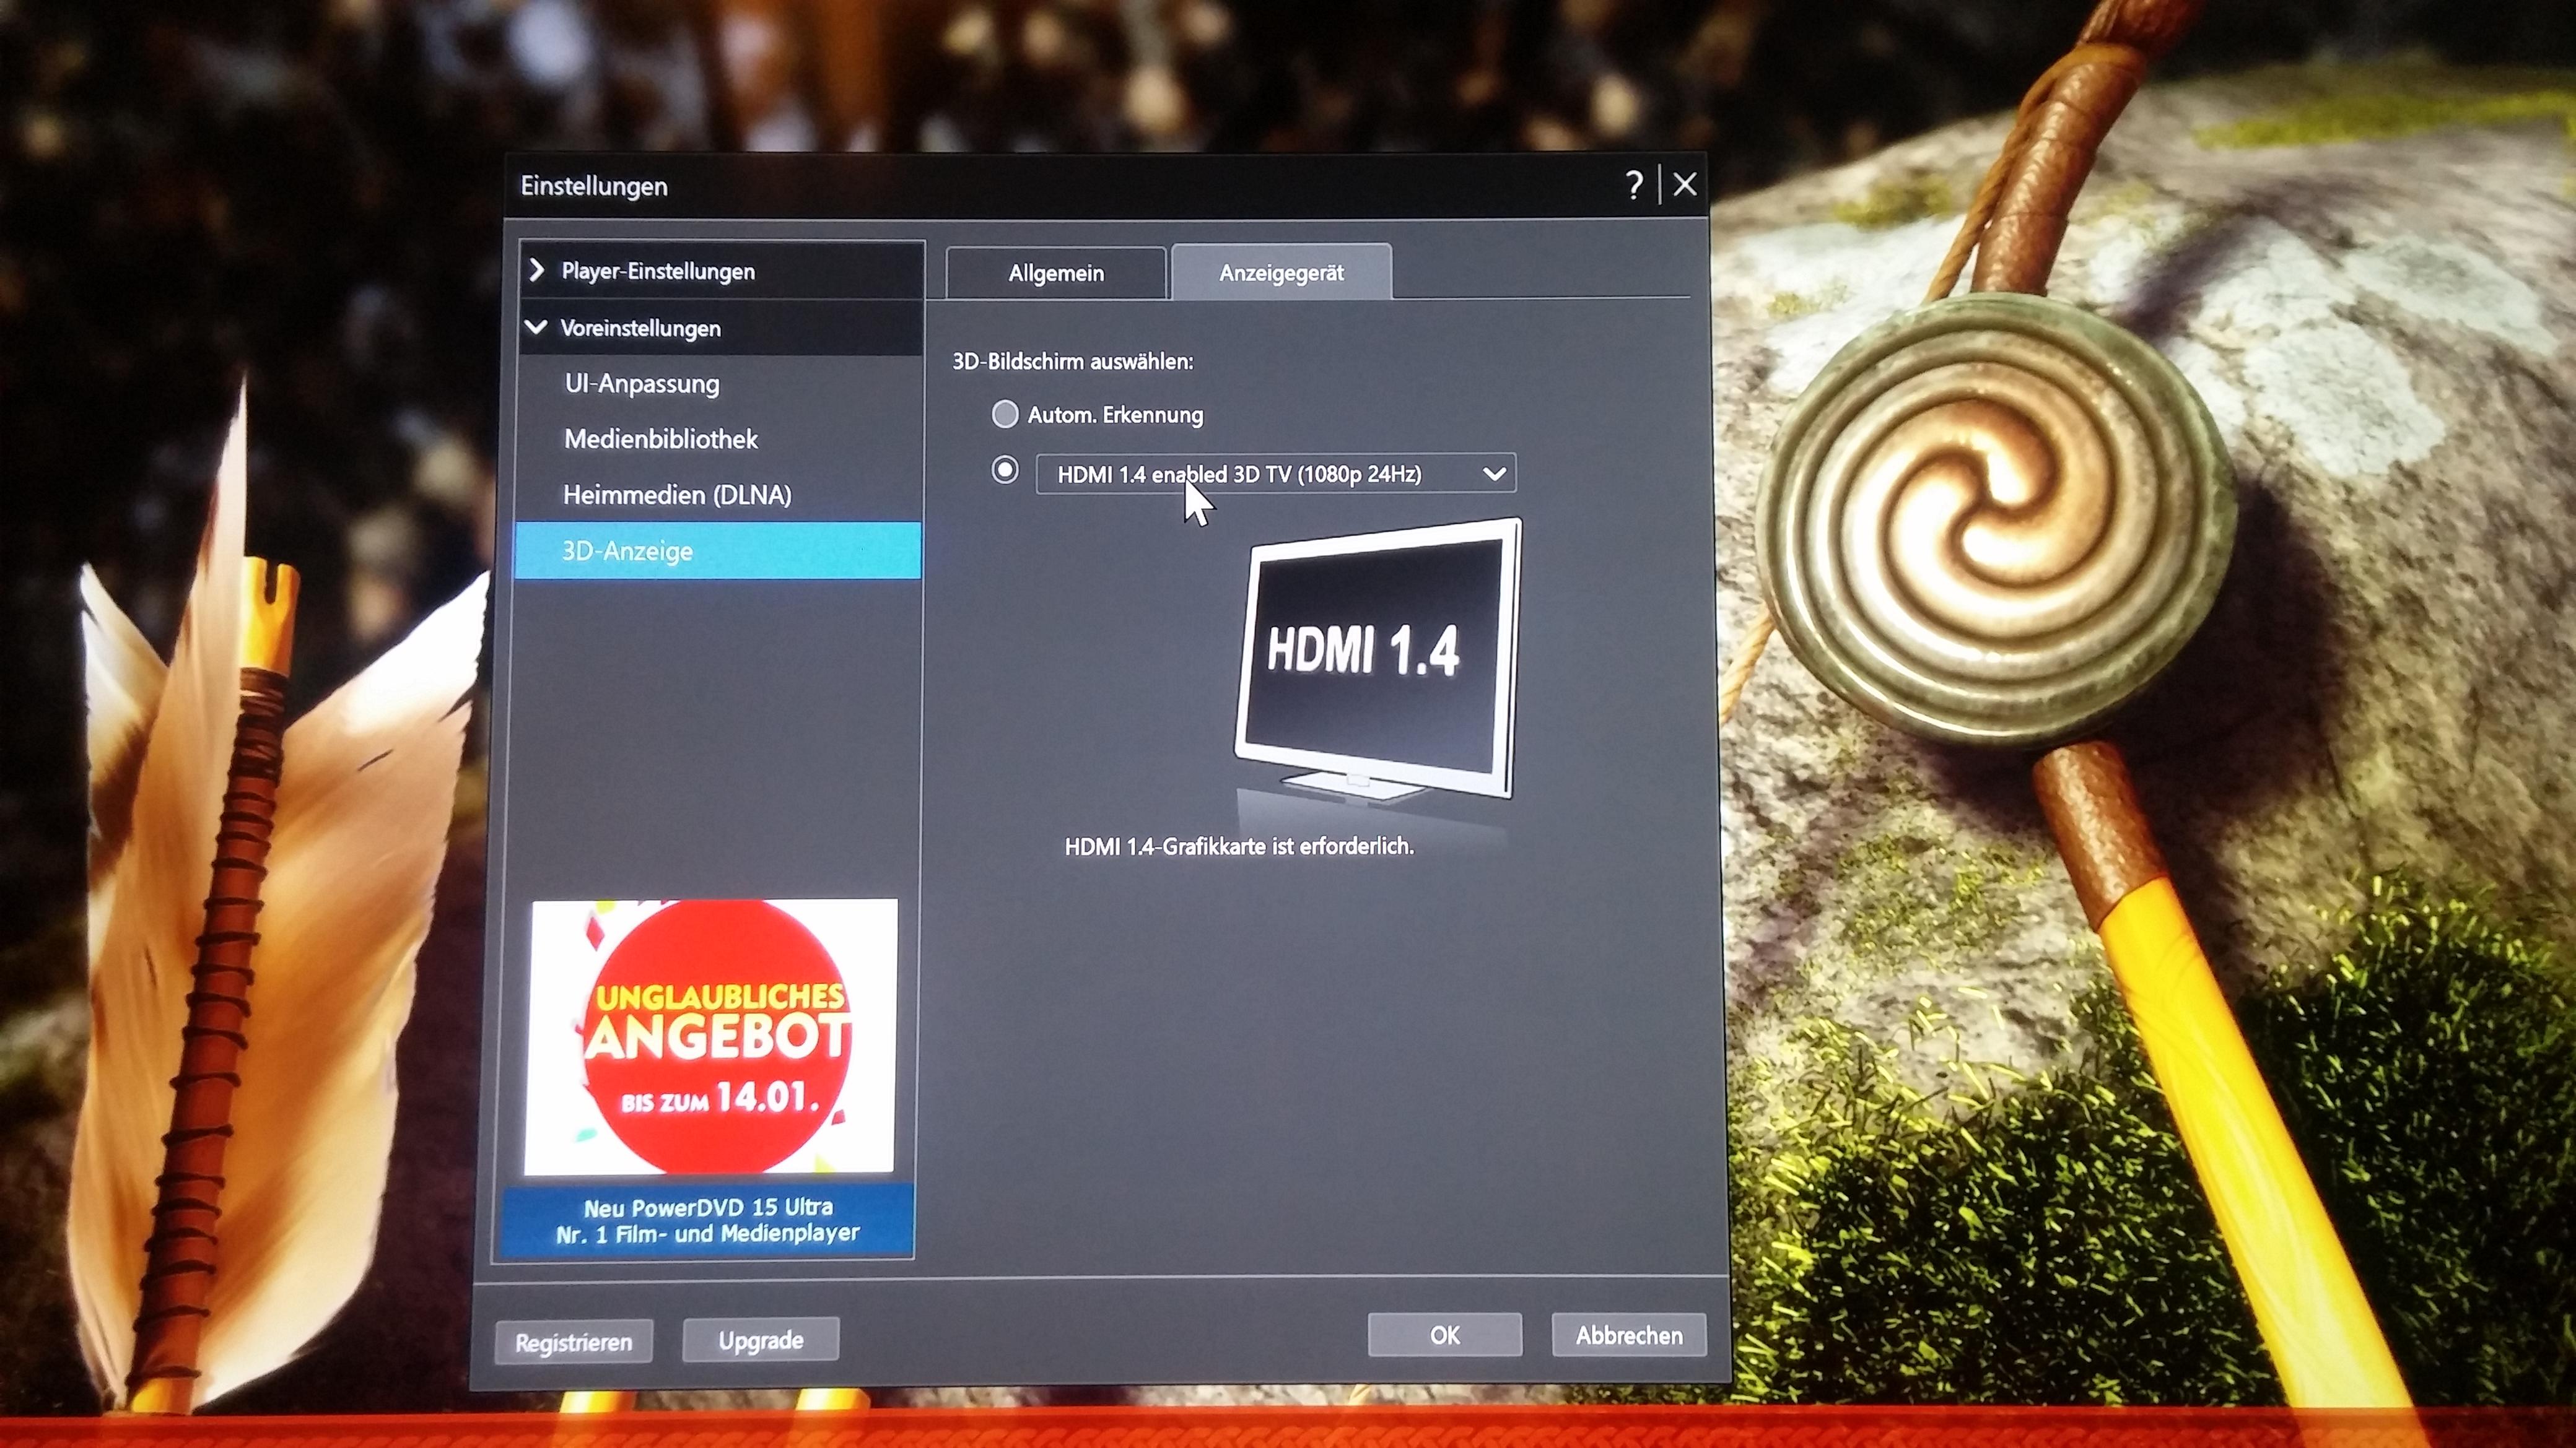Confirm settings with OK
Viewport: 2576px width, 1448px height.
point(1444,1335)
